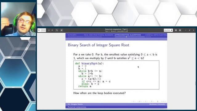
Task: Click the first gear icon after zoom
Action: click(176, 30)
